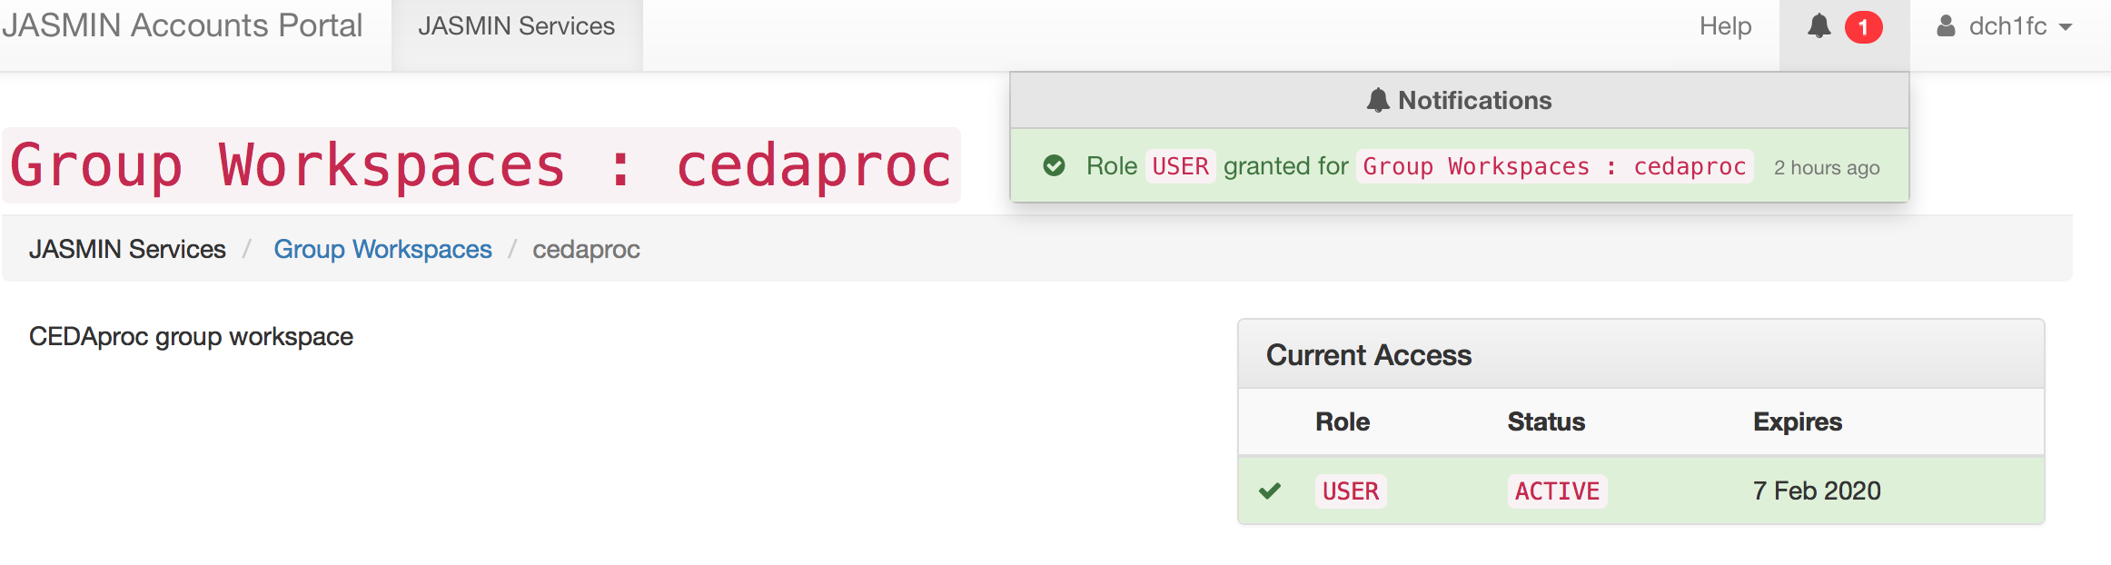The height and width of the screenshot is (565, 2111).
Task: Open the dch1fc user menu
Action: pyautogui.click(x=2007, y=26)
